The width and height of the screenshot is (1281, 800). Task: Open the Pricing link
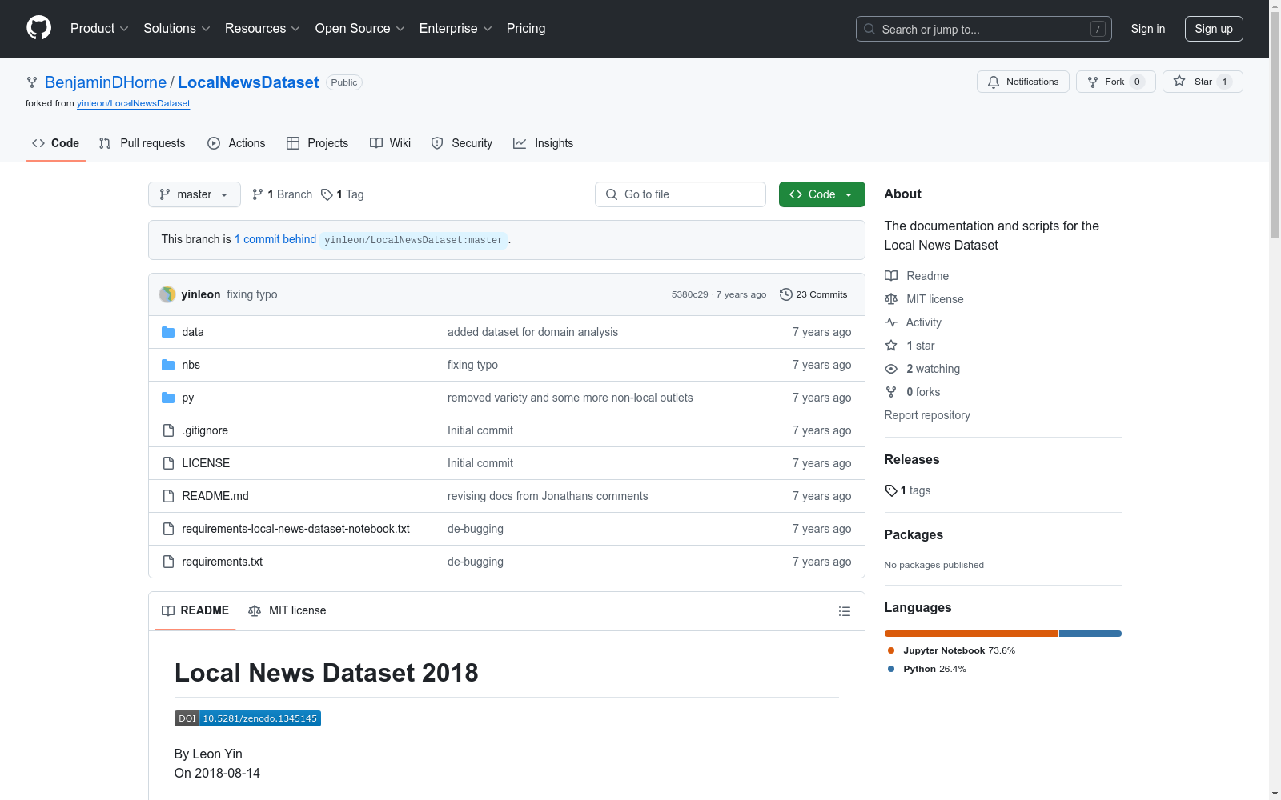pos(526,29)
